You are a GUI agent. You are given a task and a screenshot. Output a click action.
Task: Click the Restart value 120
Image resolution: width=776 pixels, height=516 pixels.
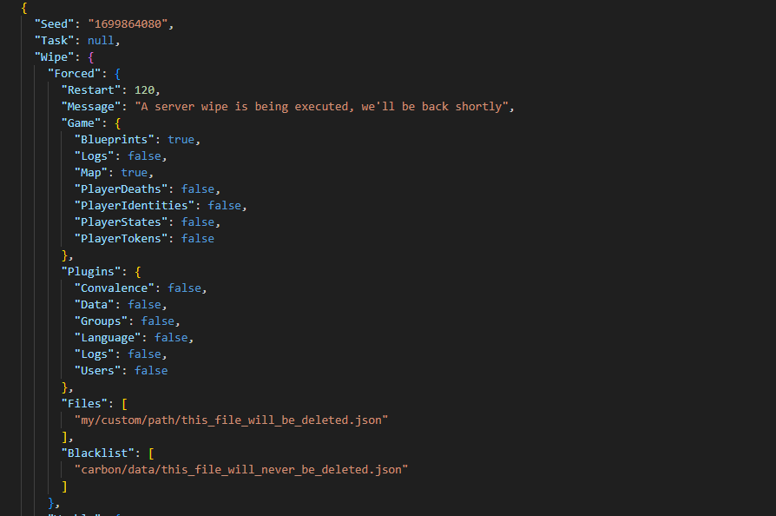point(144,90)
